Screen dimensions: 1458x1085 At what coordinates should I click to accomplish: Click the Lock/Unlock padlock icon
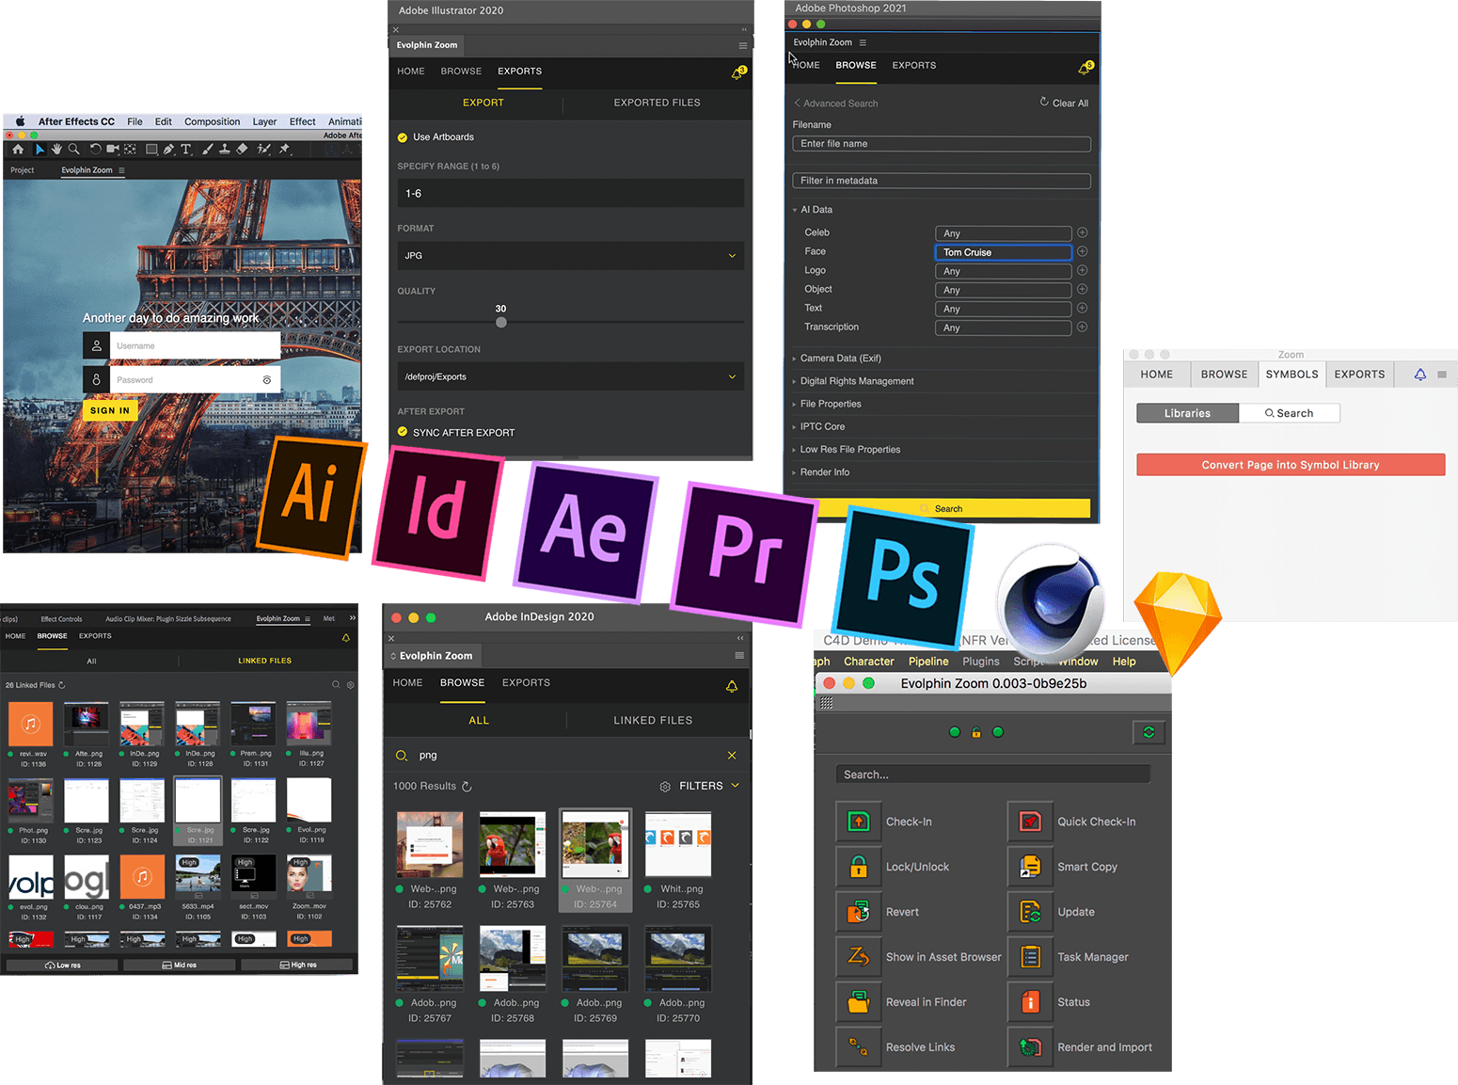coord(859,867)
